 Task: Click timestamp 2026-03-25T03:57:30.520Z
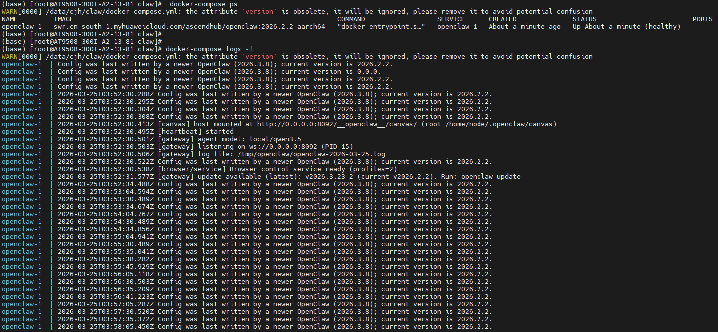(106, 312)
